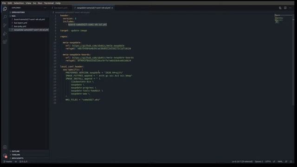Click the WKS_FILES = "sama5d27.wks" line
Image resolution: width=297 pixels, height=167 pixels.
pyautogui.click(x=83, y=100)
